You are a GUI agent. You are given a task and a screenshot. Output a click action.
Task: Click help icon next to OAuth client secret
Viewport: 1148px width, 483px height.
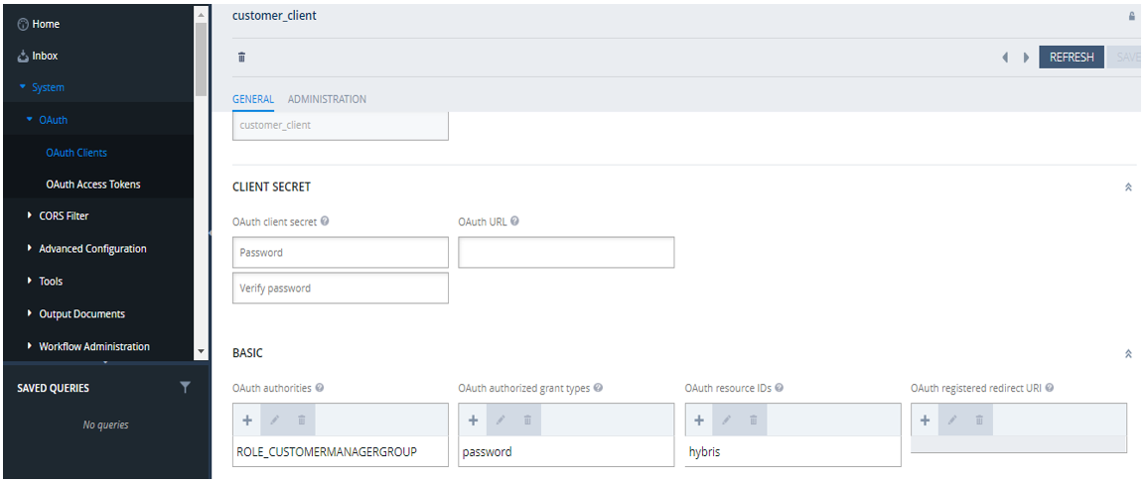[325, 221]
